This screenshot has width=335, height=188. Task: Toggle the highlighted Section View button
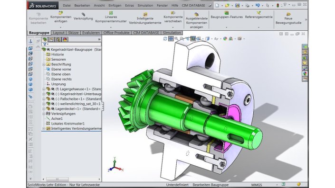coord(193,38)
